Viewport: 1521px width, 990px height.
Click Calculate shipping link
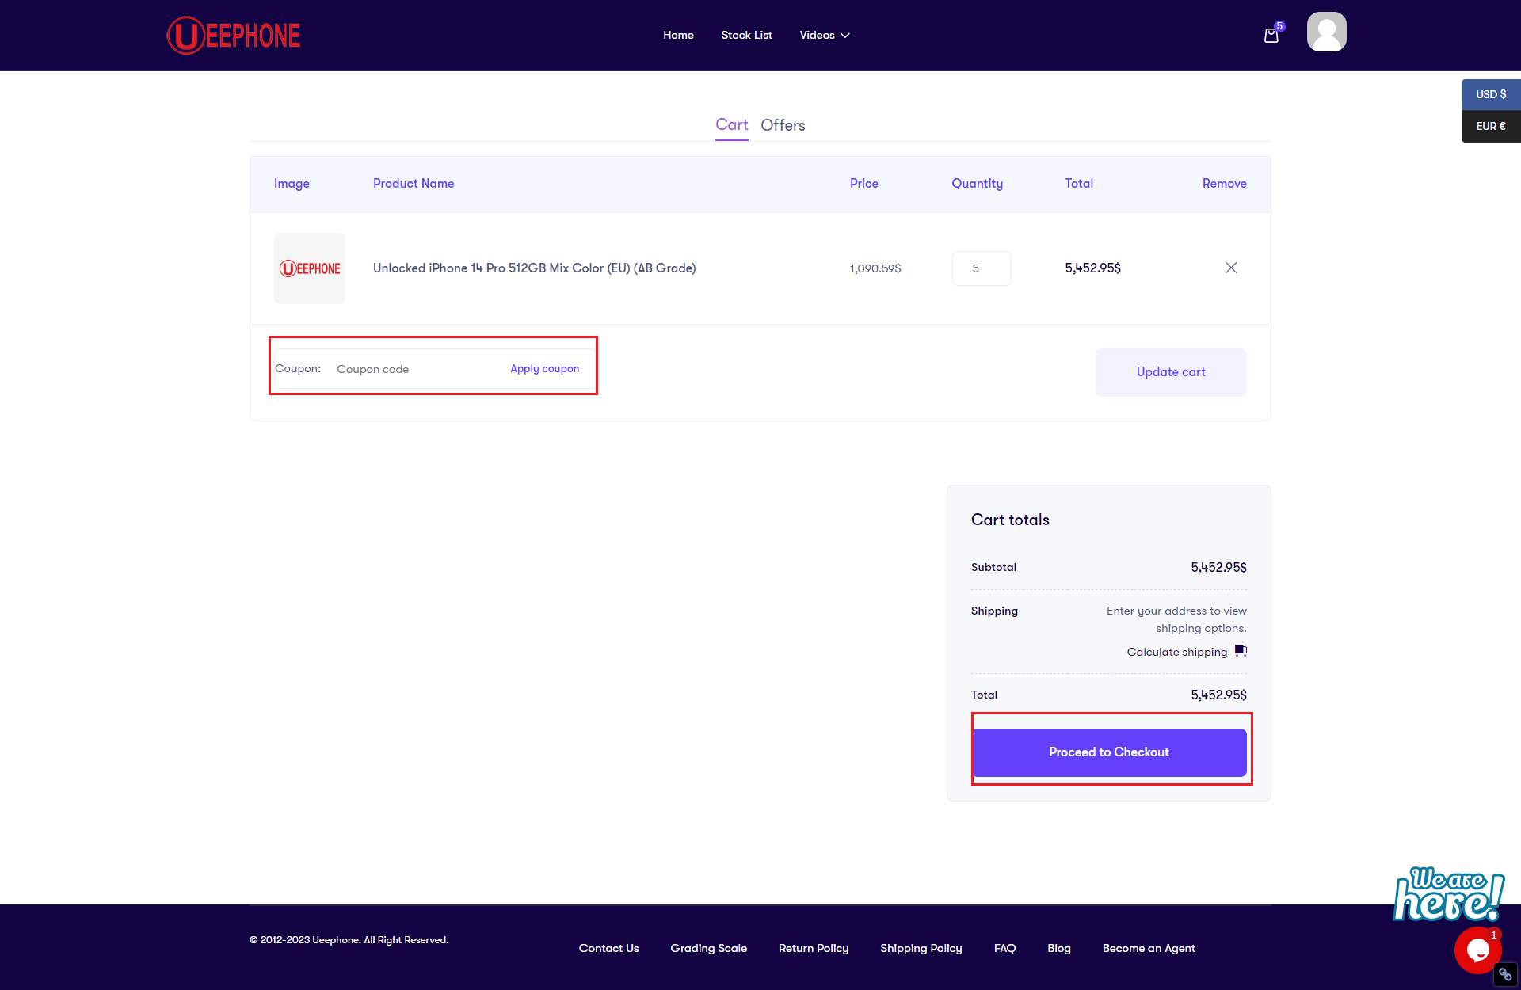pyautogui.click(x=1177, y=652)
